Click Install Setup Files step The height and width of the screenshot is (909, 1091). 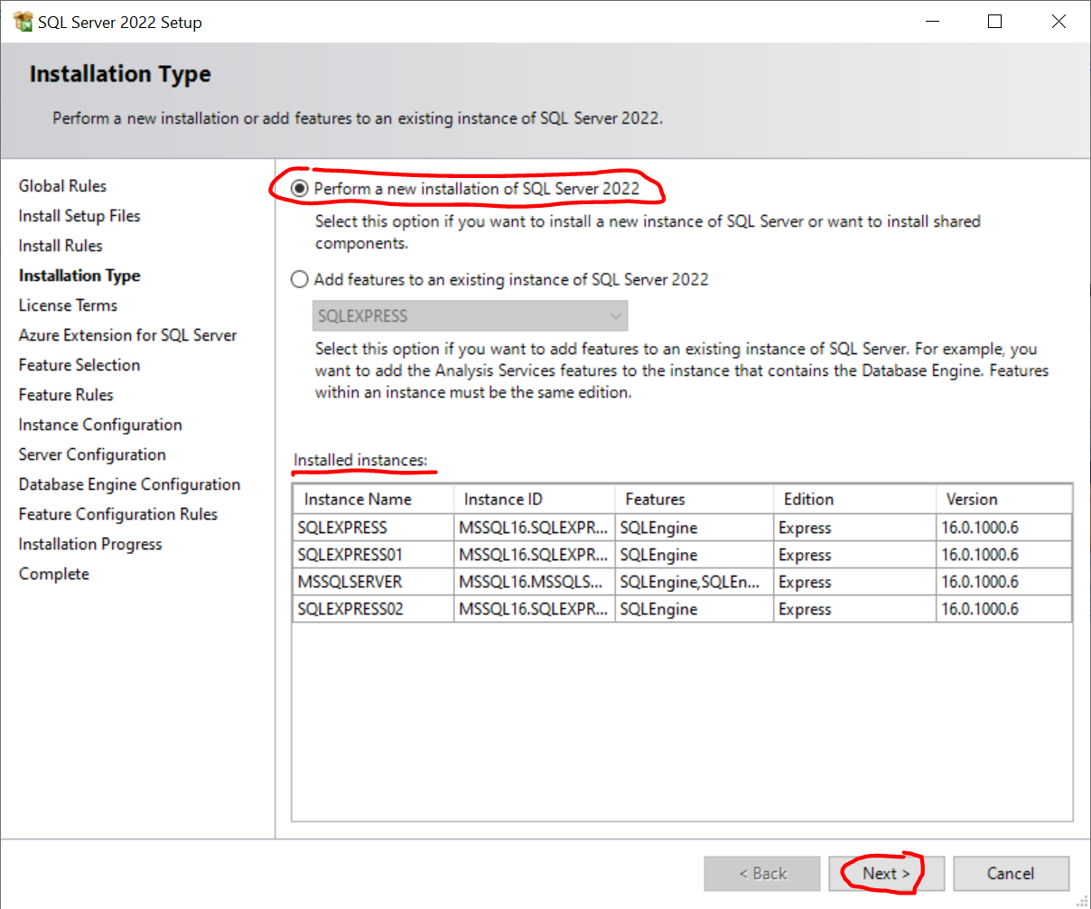(79, 216)
